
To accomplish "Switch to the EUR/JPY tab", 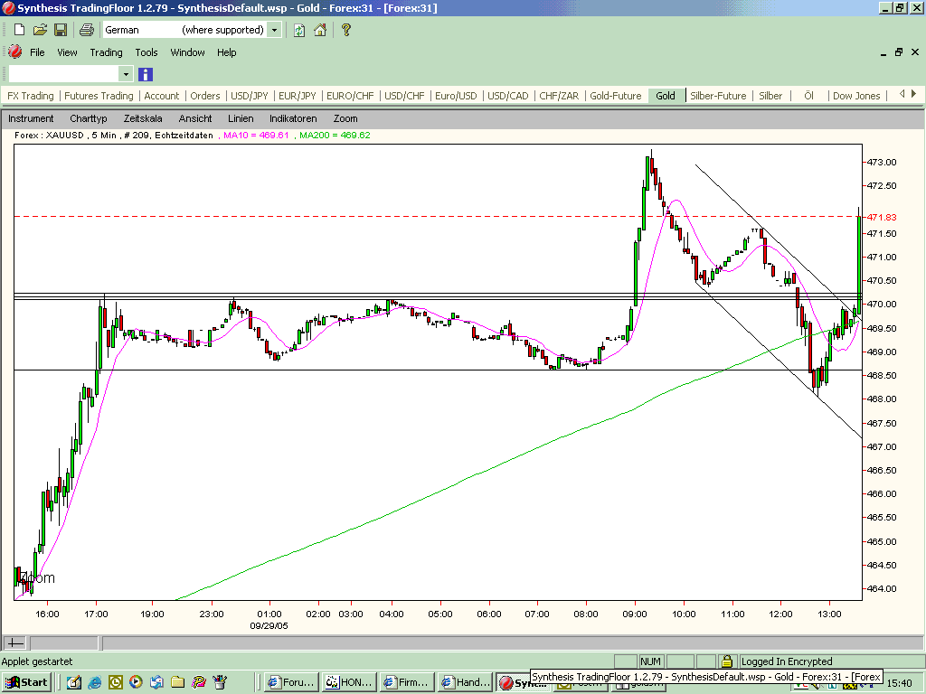I will pyautogui.click(x=297, y=96).
